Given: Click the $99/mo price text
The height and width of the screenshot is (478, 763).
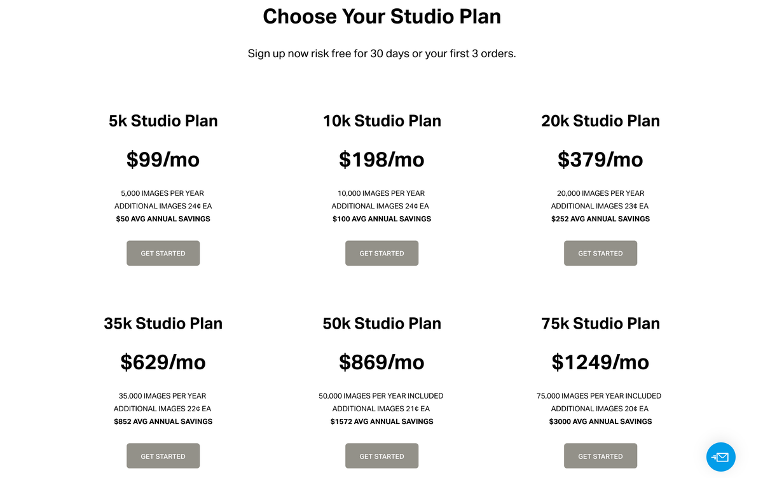Looking at the screenshot, I should (x=163, y=159).
